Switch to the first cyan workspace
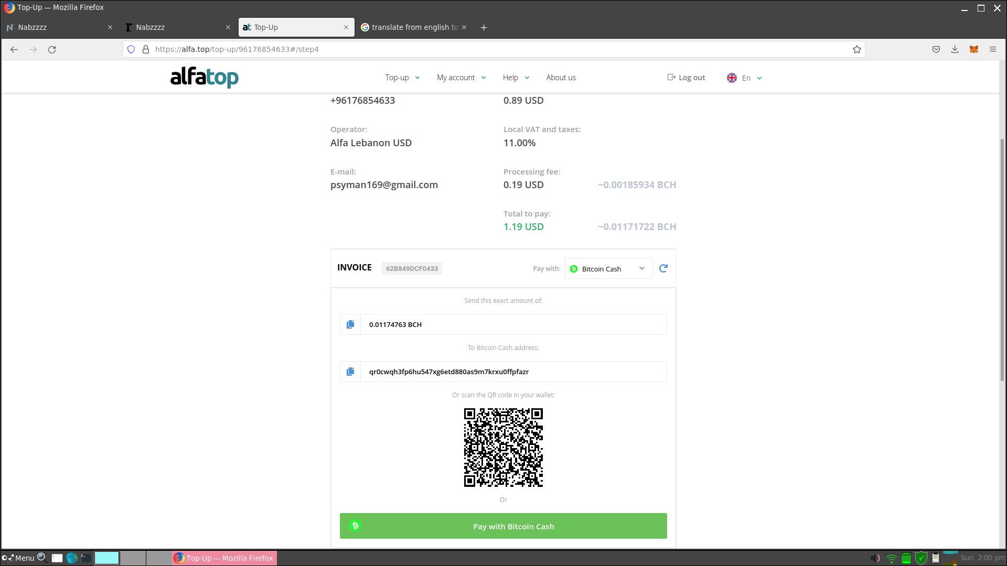 106,558
